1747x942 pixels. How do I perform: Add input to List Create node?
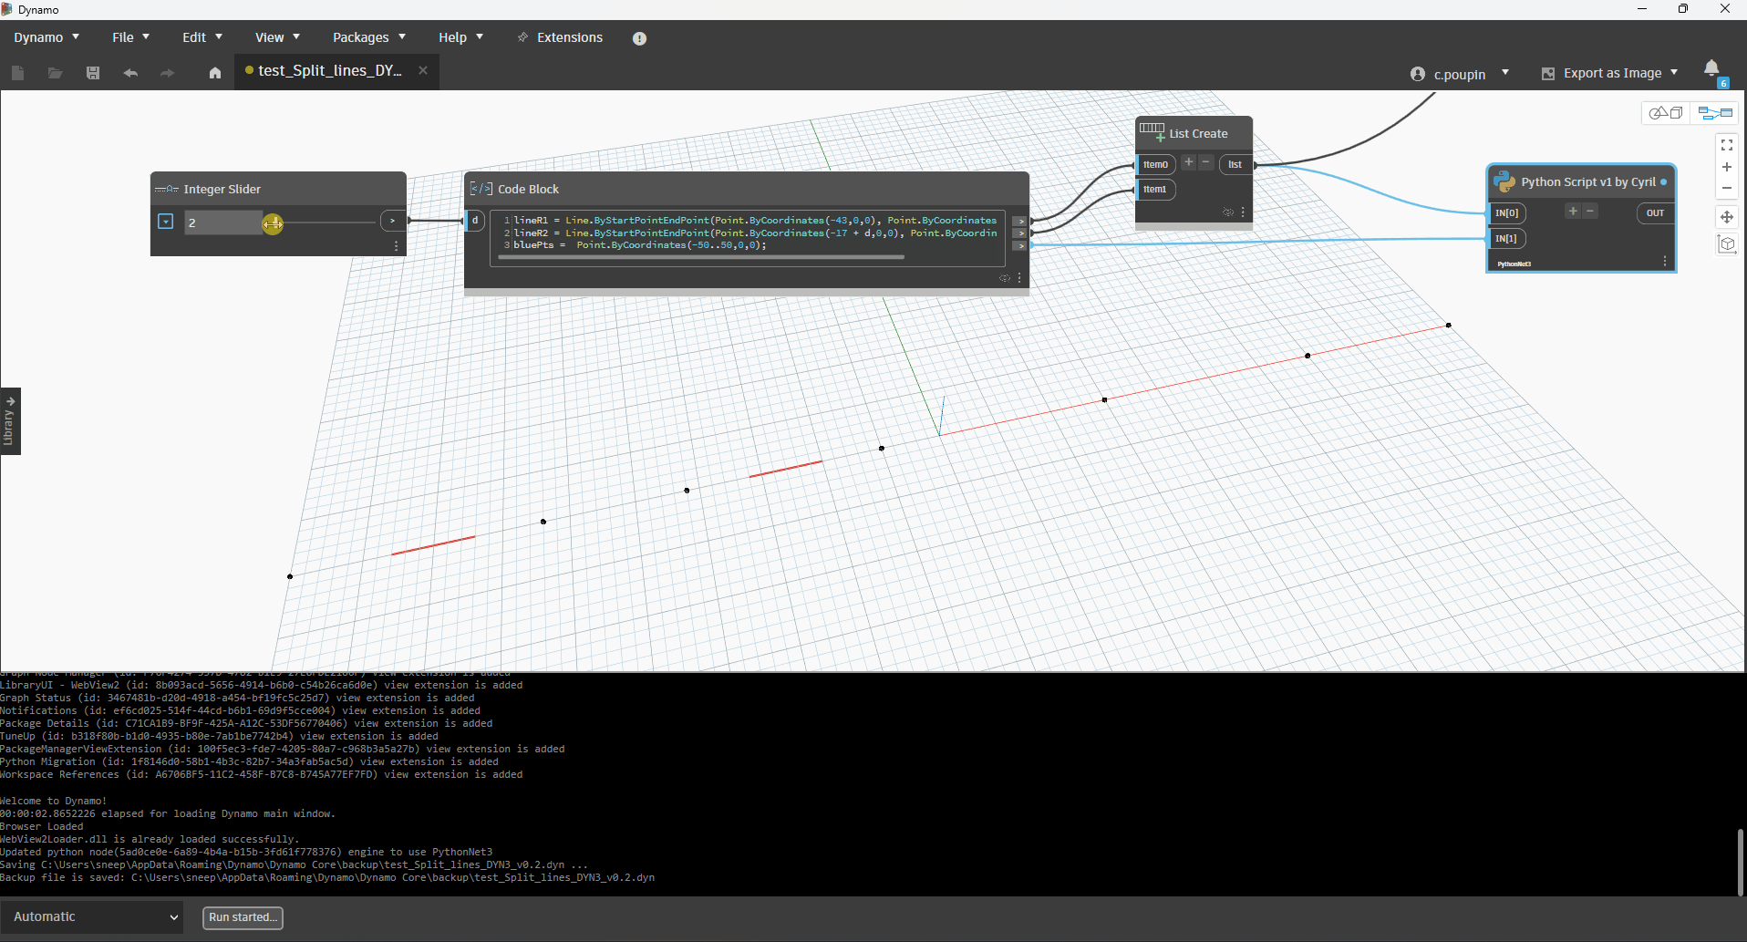click(x=1189, y=162)
